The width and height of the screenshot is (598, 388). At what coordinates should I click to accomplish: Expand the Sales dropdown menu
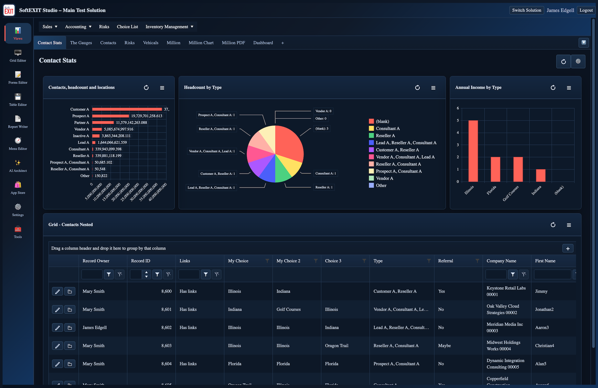(x=50, y=27)
